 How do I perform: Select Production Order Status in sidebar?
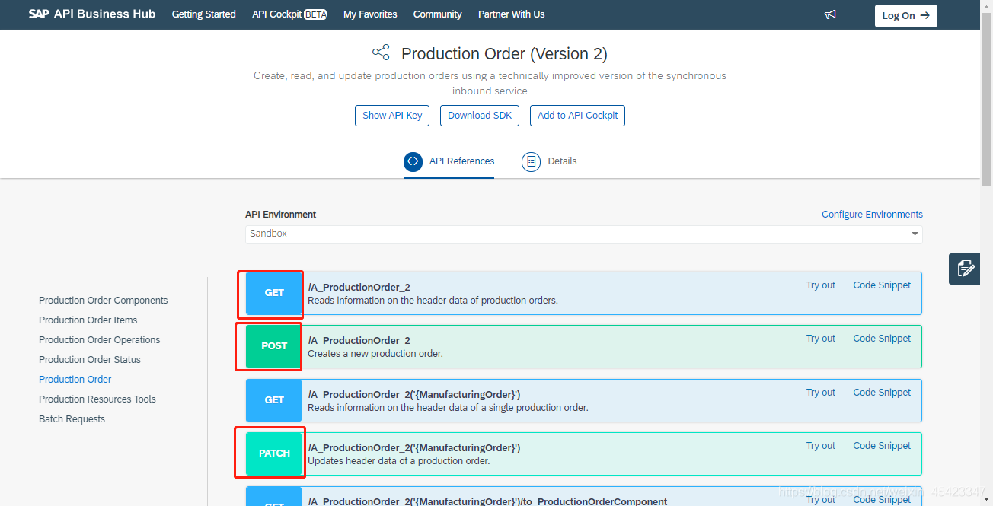point(90,360)
